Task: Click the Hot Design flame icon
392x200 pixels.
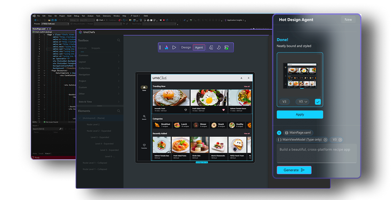Action: [x=167, y=47]
